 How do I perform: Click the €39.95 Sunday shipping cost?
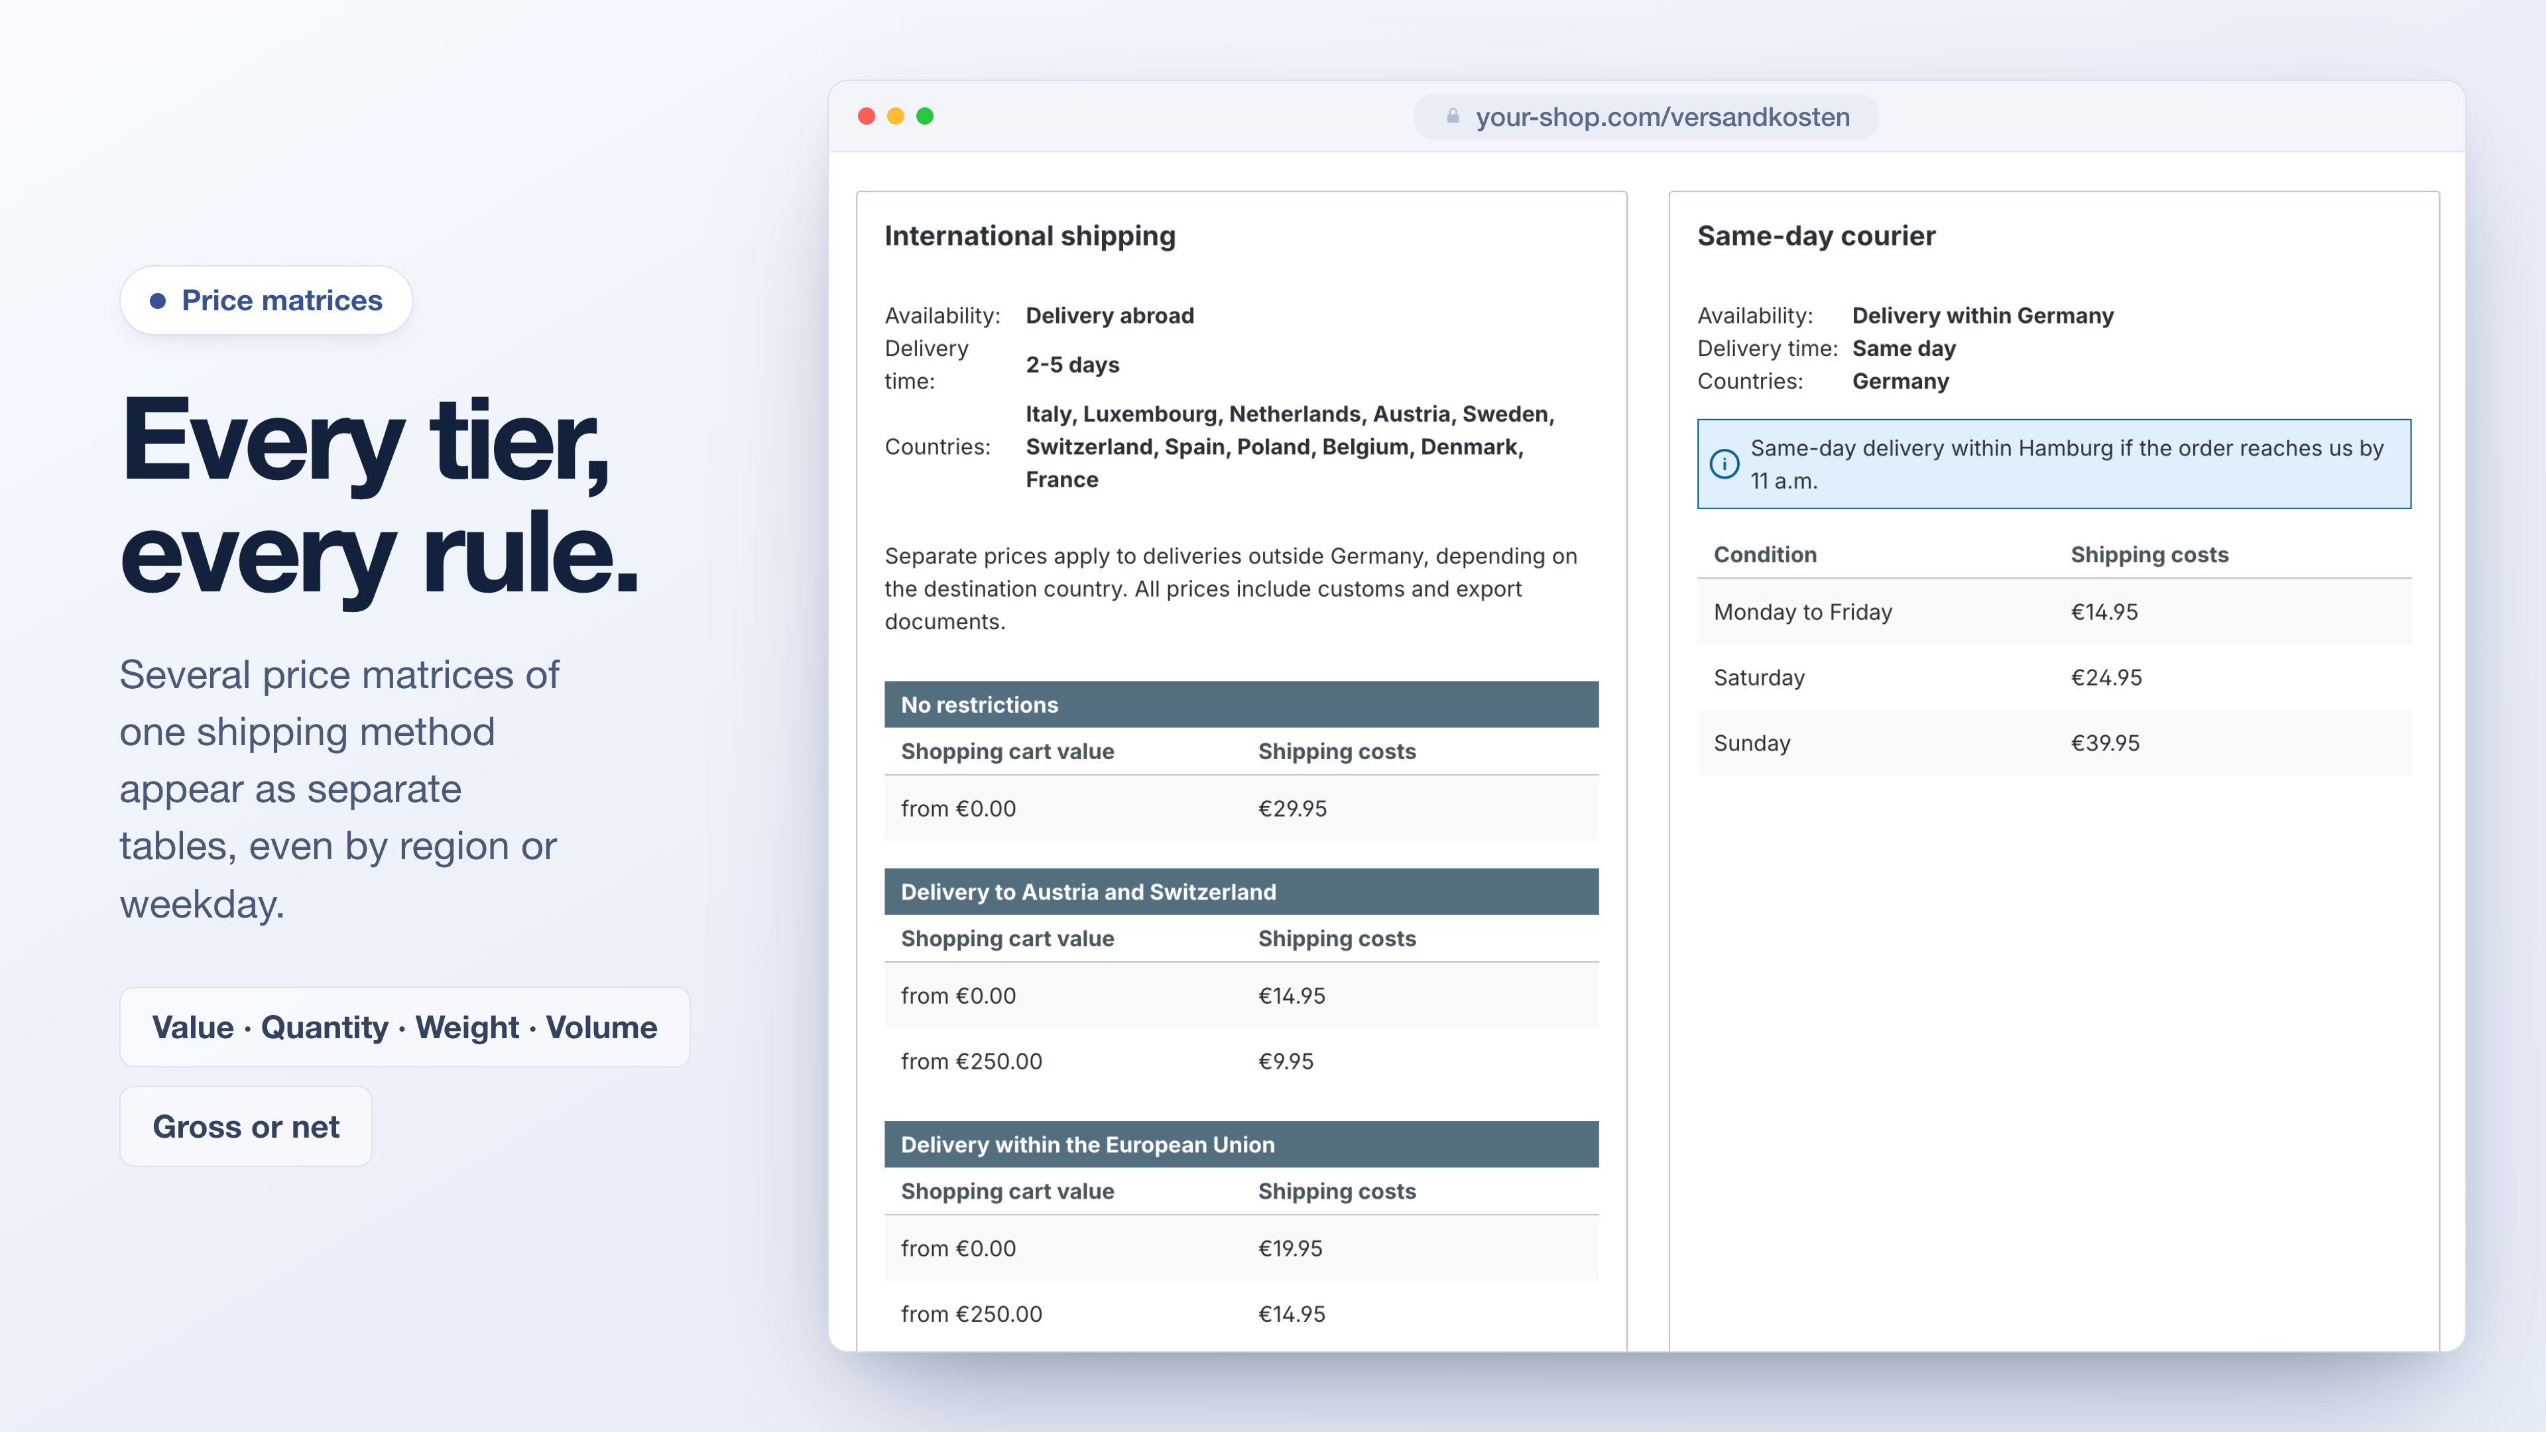(2105, 743)
